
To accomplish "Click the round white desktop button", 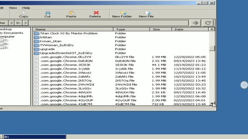I will click(244, 85).
